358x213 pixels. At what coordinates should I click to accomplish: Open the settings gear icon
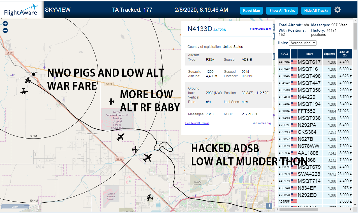tap(338, 10)
